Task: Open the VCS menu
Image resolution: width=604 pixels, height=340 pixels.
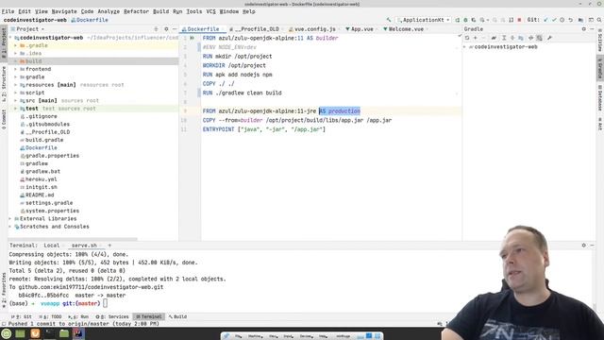Action: coord(210,11)
